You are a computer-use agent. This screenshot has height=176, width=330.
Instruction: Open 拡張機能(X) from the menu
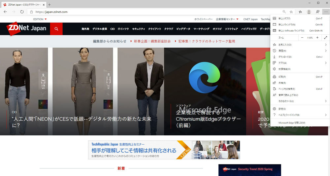point(300,69)
